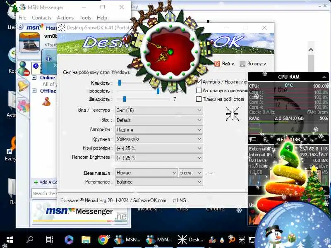Adjust the Прозорість slider handle
Viewport: 331px width, 248px height.
[x=158, y=91]
